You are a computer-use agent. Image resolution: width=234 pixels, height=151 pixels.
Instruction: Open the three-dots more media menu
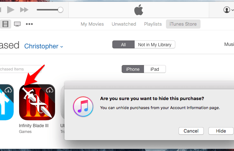coord(29,24)
